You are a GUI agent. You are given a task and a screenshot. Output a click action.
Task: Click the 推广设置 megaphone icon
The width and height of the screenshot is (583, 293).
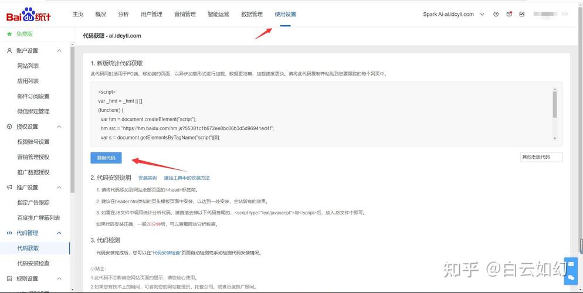coord(9,188)
